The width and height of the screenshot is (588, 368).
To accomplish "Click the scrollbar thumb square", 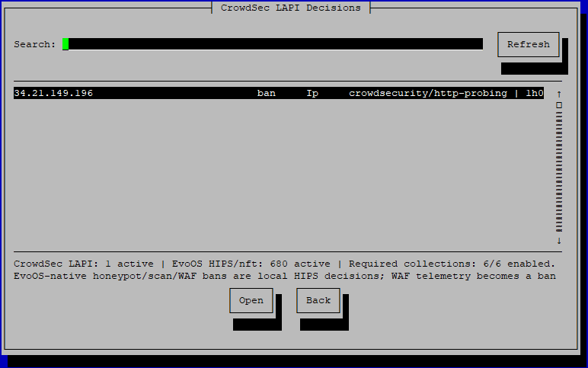I will 559,105.
